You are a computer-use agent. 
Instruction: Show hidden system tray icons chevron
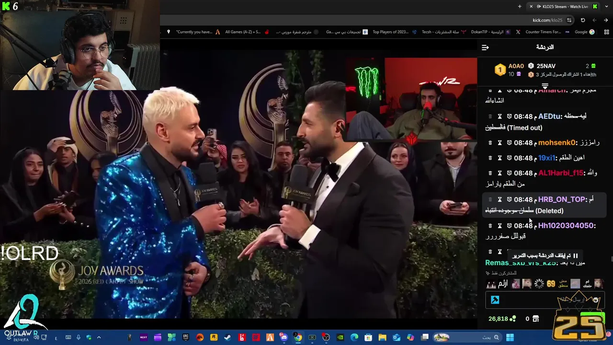pos(100,337)
